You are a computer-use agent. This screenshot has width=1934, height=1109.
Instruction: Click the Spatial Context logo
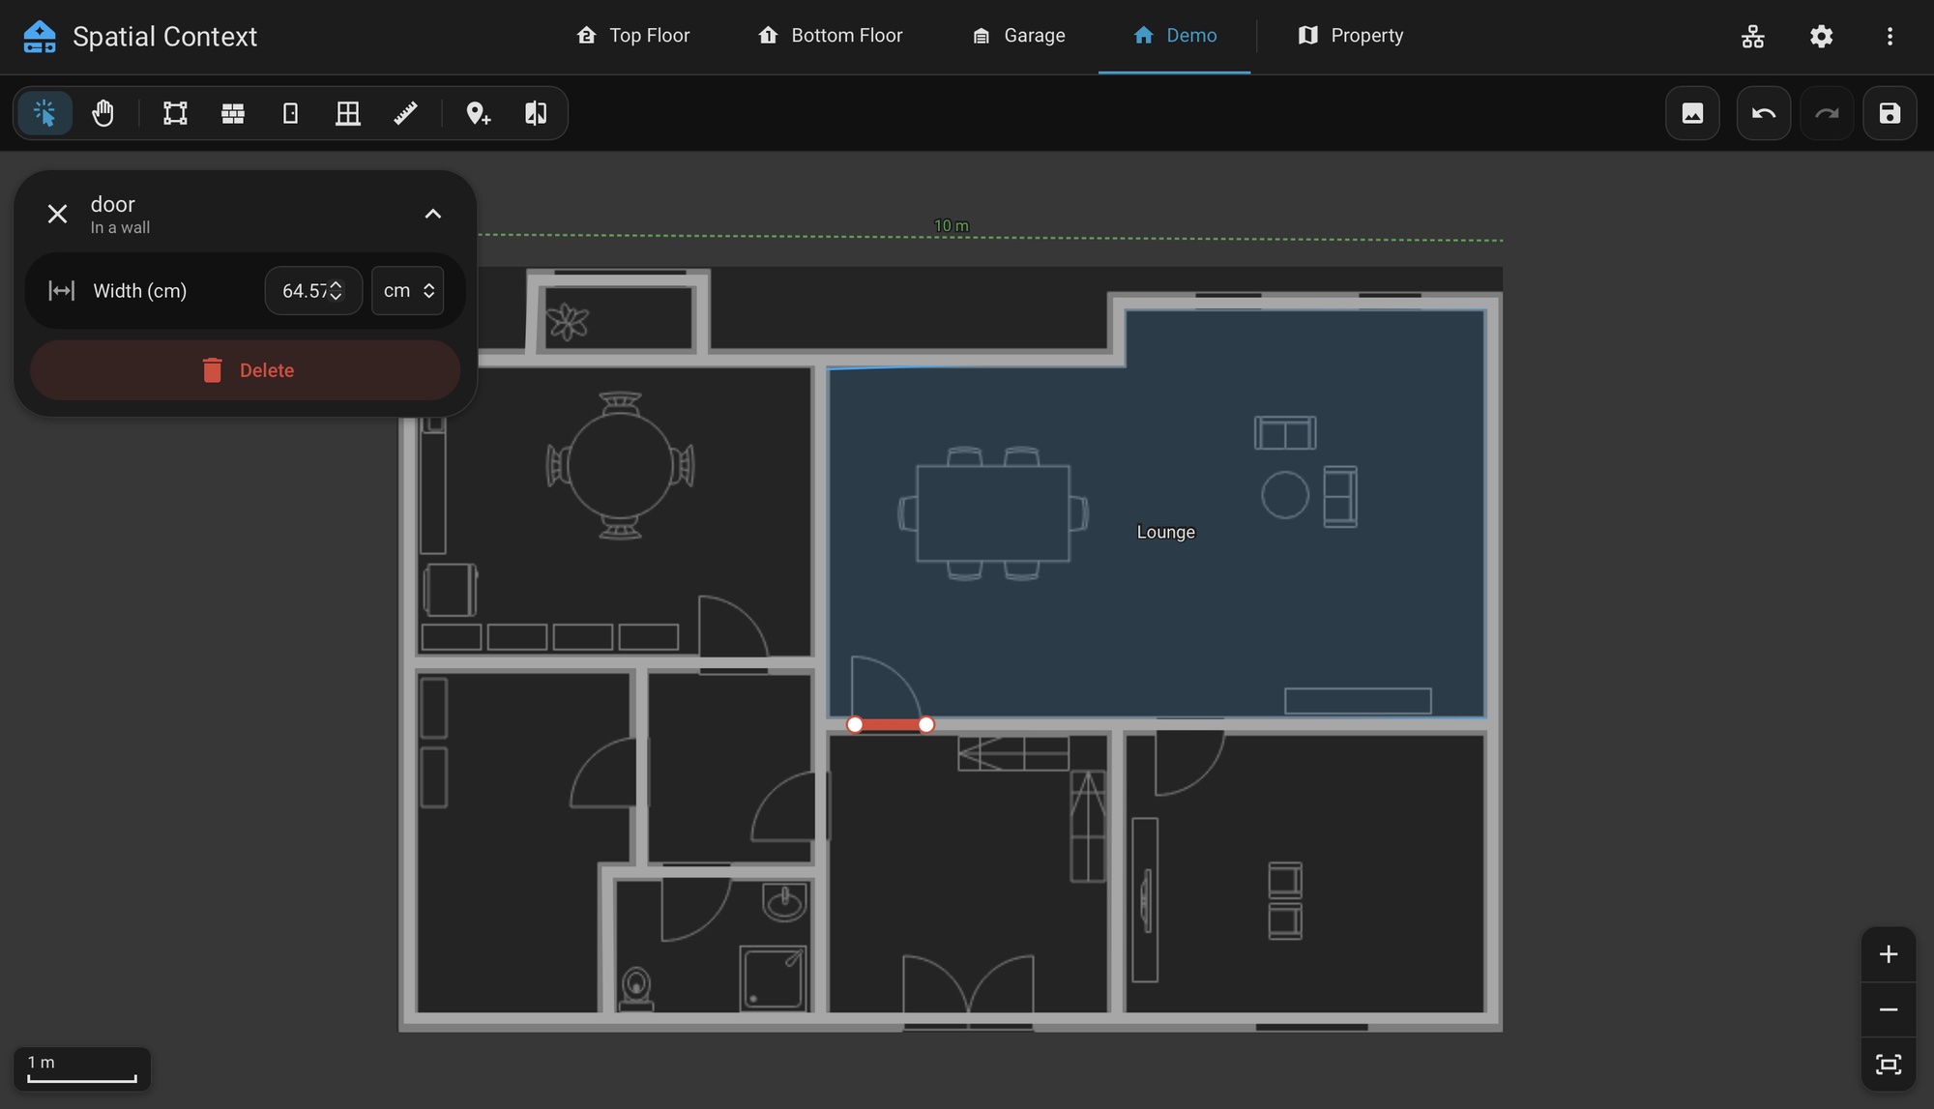tap(40, 37)
